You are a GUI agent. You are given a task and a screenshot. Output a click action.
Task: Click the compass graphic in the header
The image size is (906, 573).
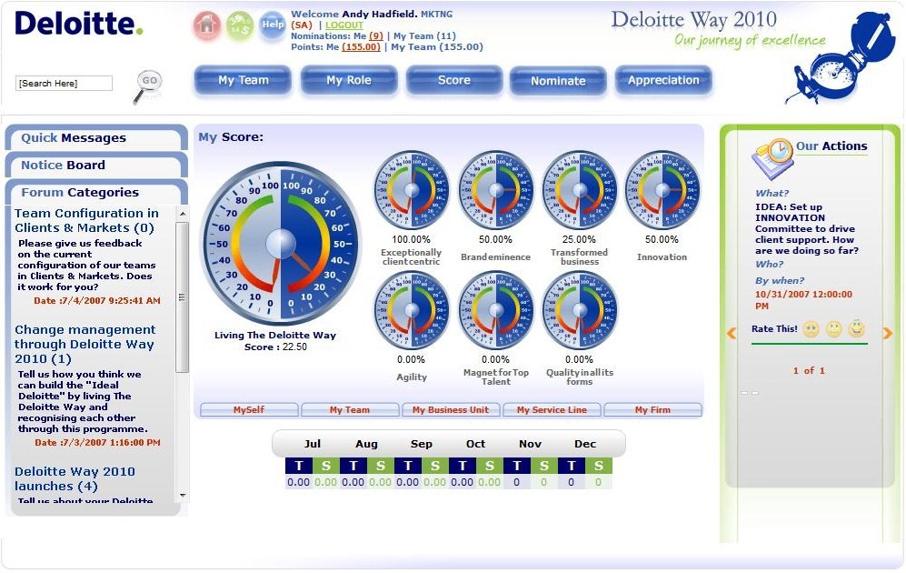[840, 58]
